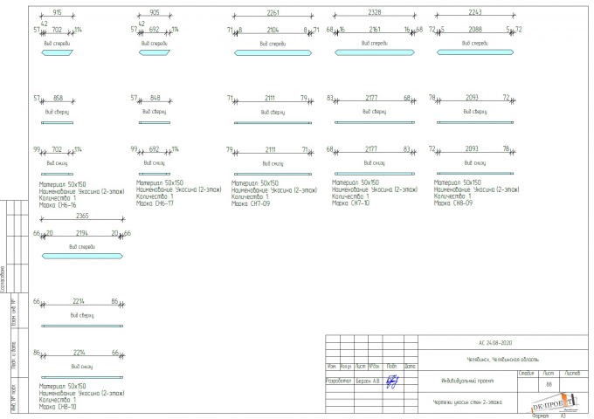Click the Дата column header

click(x=411, y=367)
